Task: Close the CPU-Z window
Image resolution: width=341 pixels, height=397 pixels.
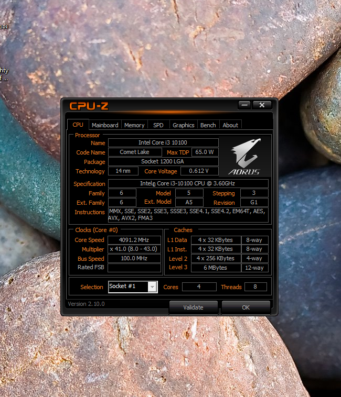Action: (x=262, y=105)
